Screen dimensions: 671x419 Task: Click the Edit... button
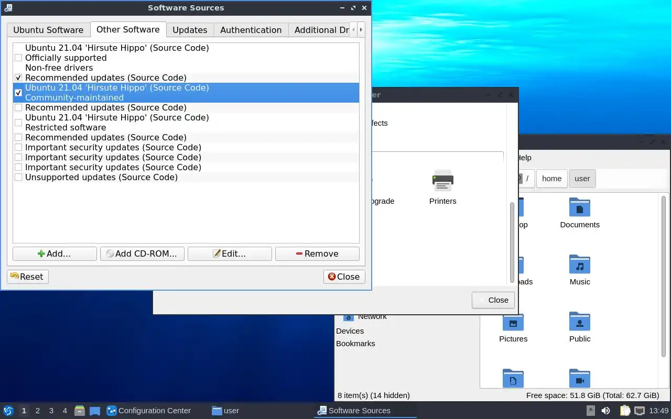[x=230, y=253]
